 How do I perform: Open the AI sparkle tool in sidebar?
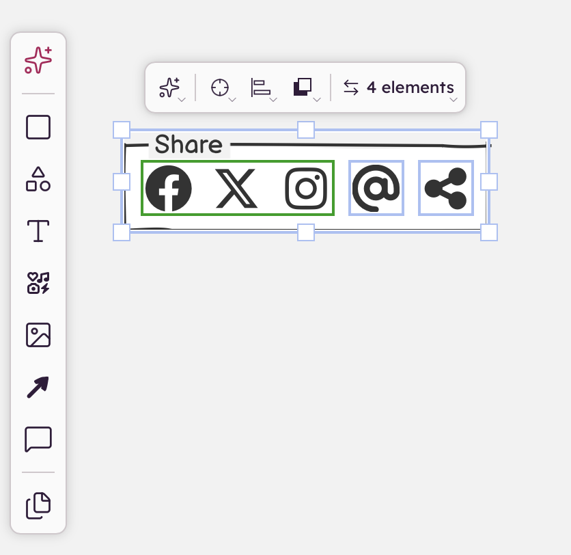click(38, 60)
